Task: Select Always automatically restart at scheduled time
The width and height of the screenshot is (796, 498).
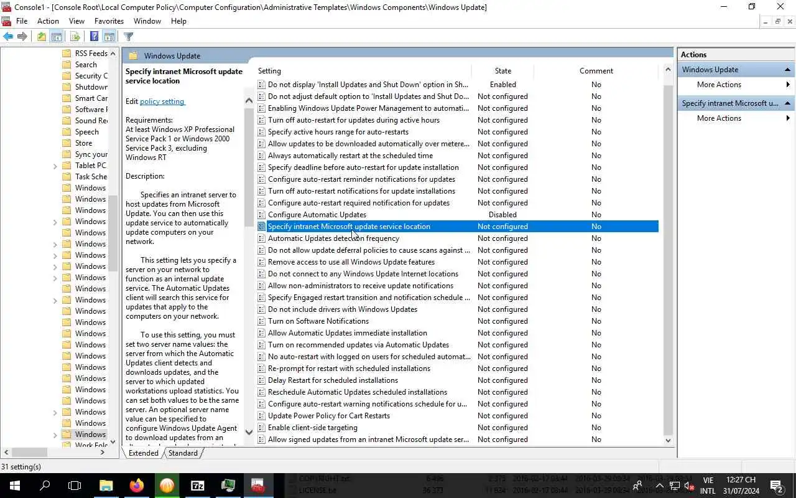Action: pos(458,156)
